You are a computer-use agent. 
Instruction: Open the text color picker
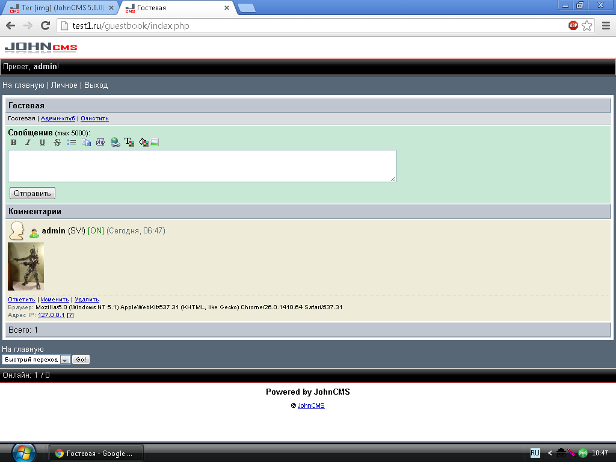click(x=129, y=143)
